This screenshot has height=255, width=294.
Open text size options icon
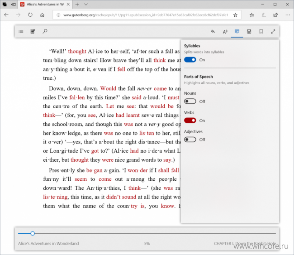213,32
